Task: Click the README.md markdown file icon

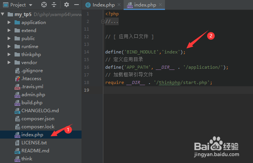Action: (17, 151)
